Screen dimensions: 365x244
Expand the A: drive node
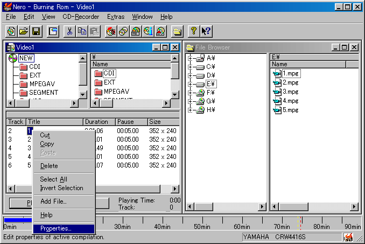pyautogui.click(x=190, y=58)
